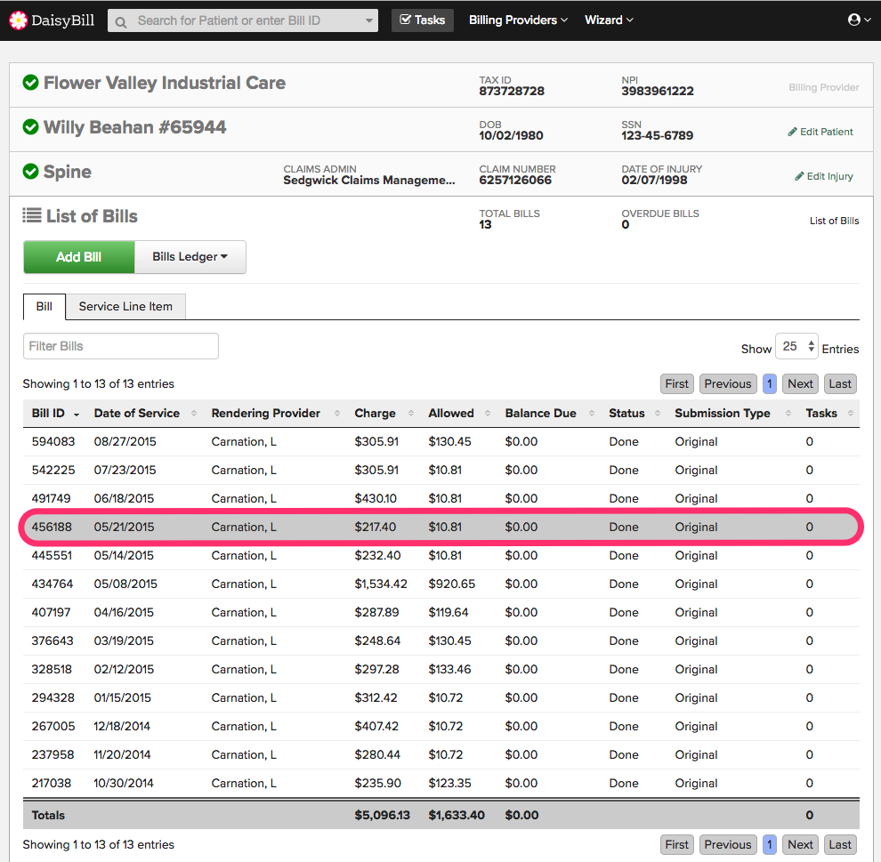Click the bottom Next pagination button
881x862 pixels.
[800, 844]
